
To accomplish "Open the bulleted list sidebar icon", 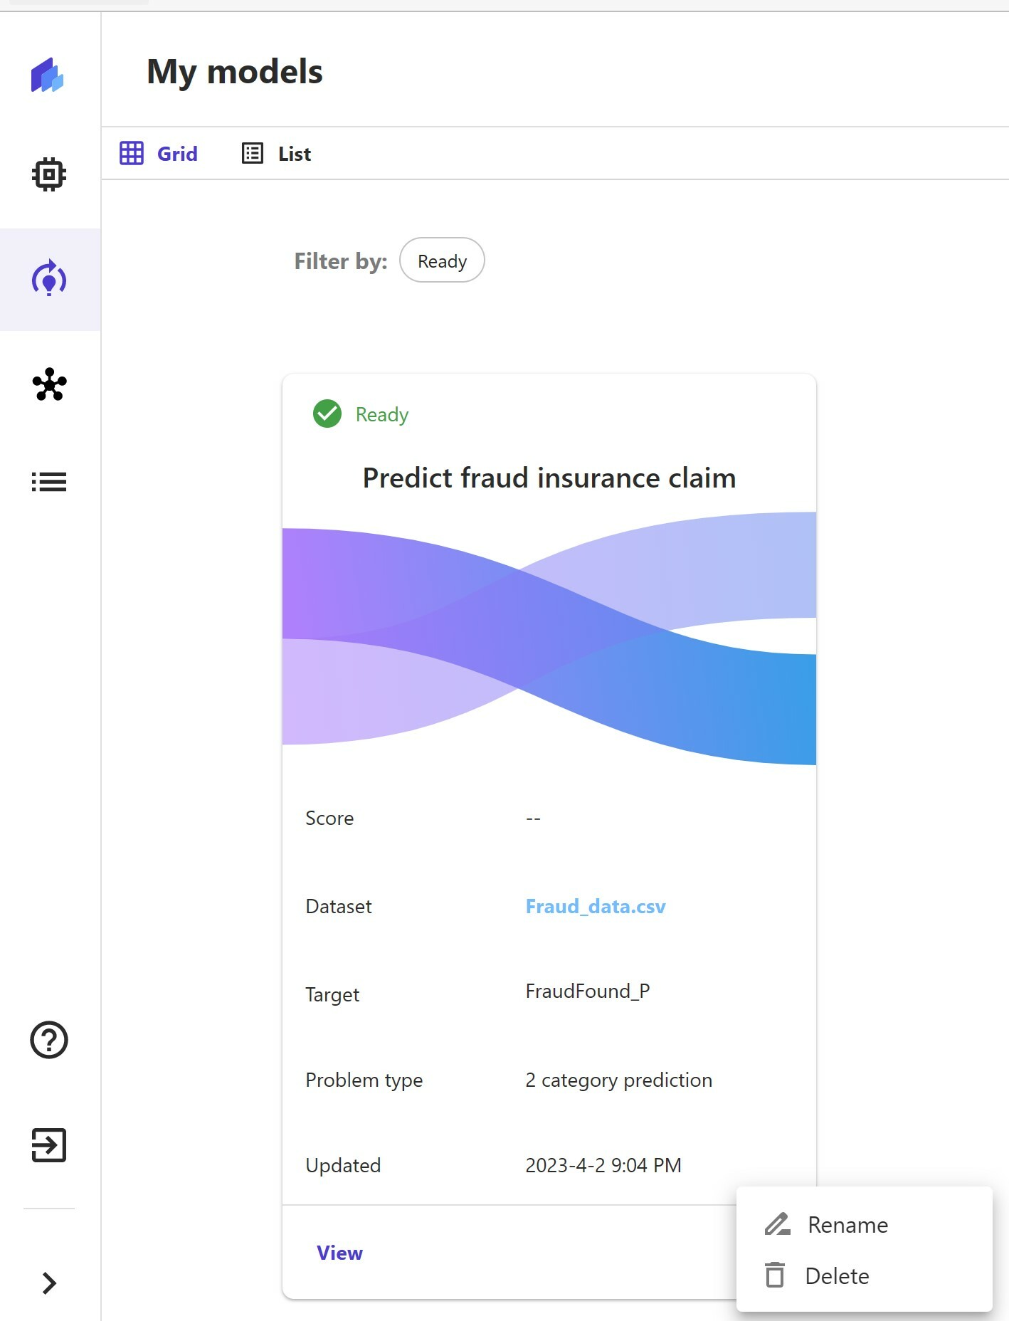I will pos(49,482).
